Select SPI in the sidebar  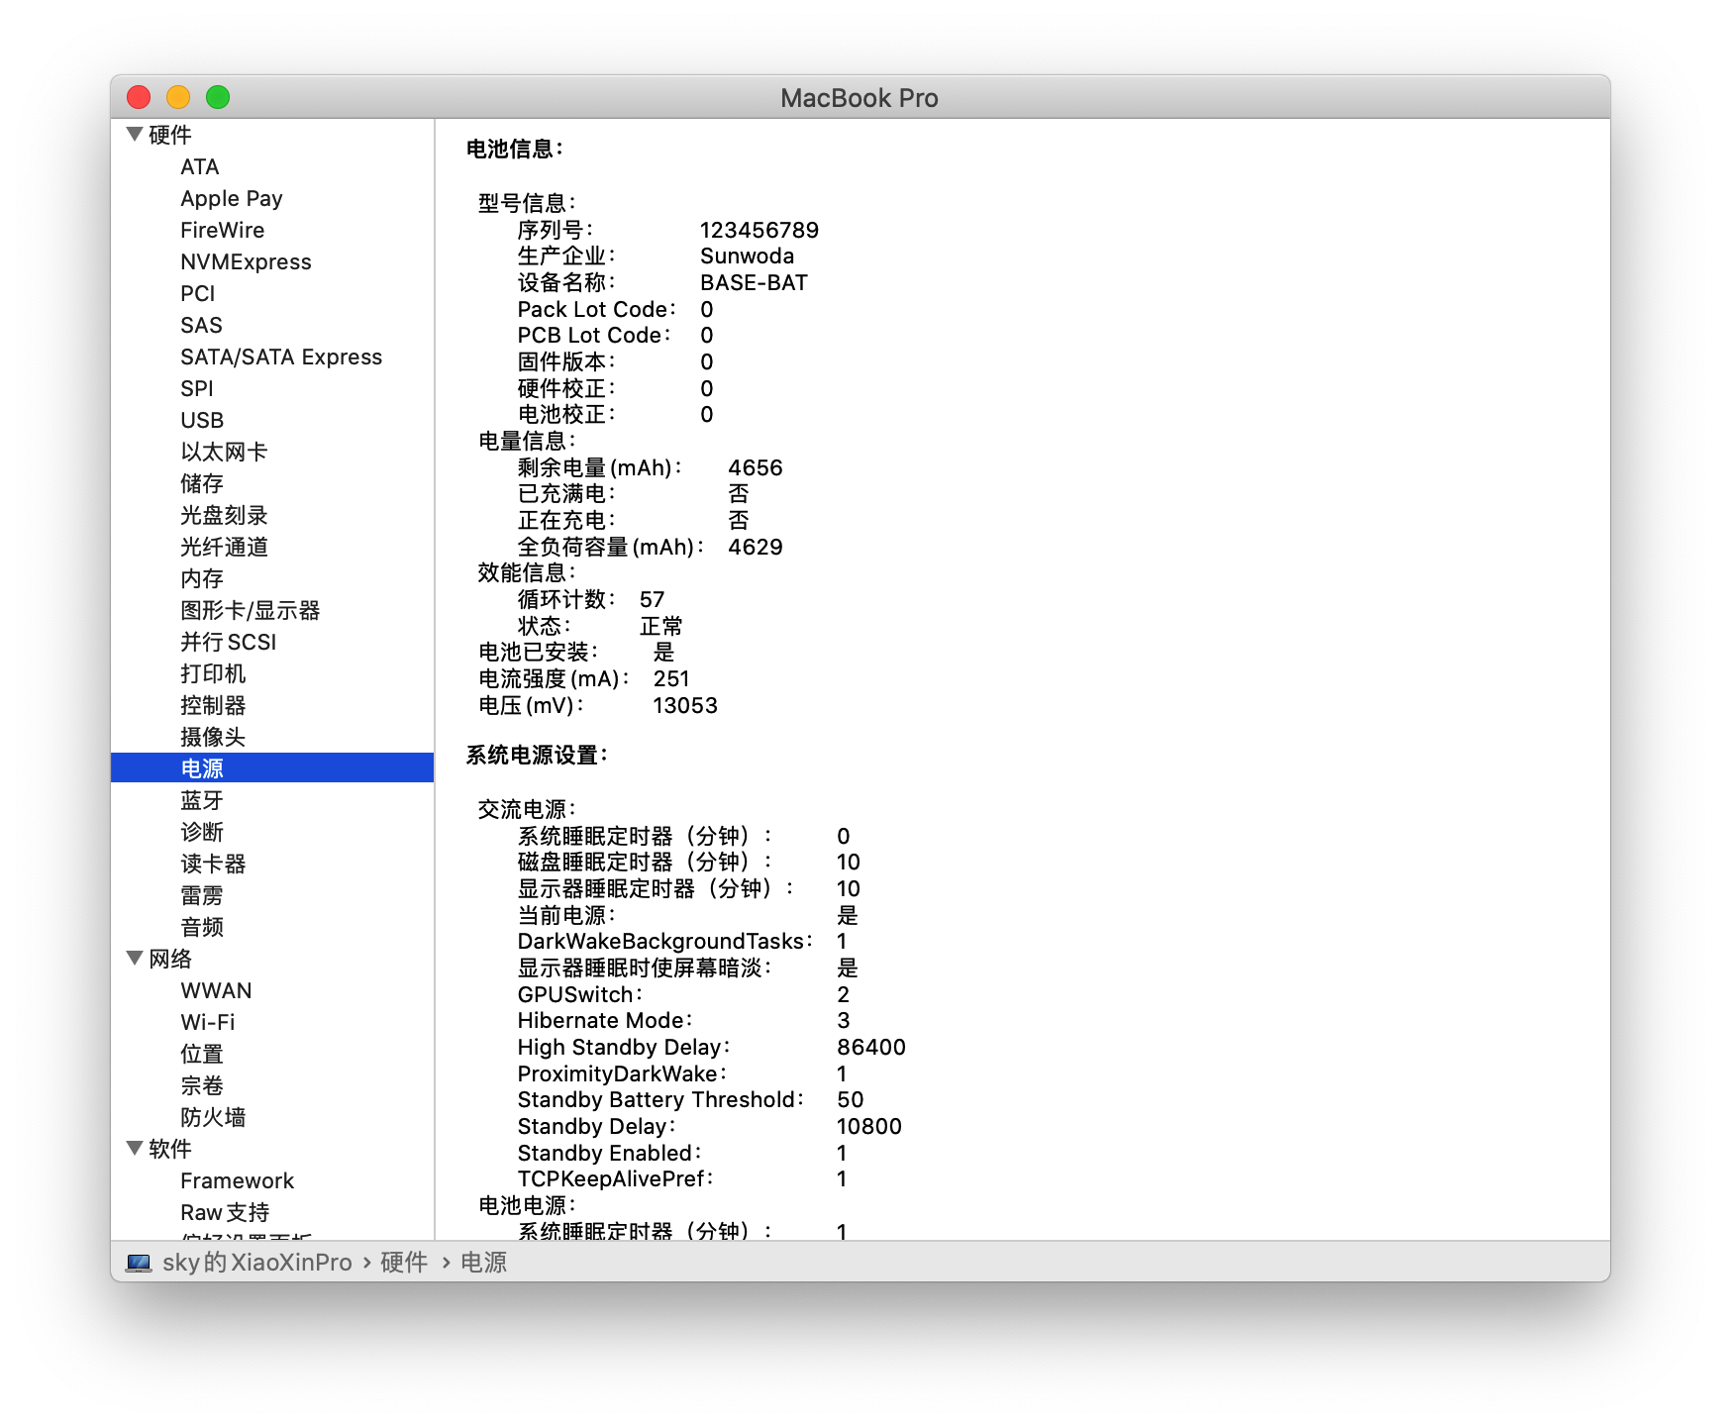click(197, 388)
